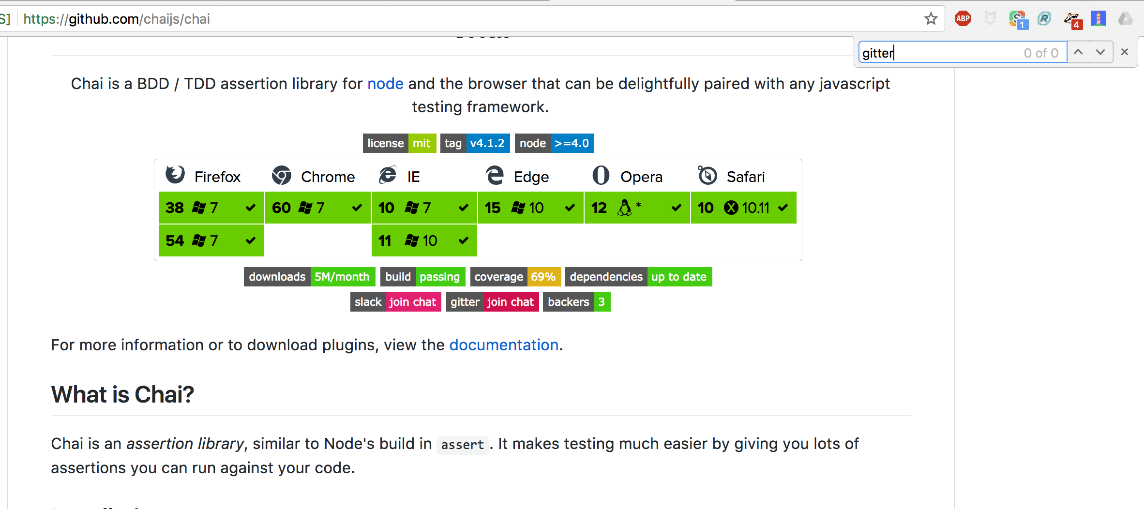The width and height of the screenshot is (1144, 509).
Task: Click the tag v4.1.2 badge
Action: [475, 143]
